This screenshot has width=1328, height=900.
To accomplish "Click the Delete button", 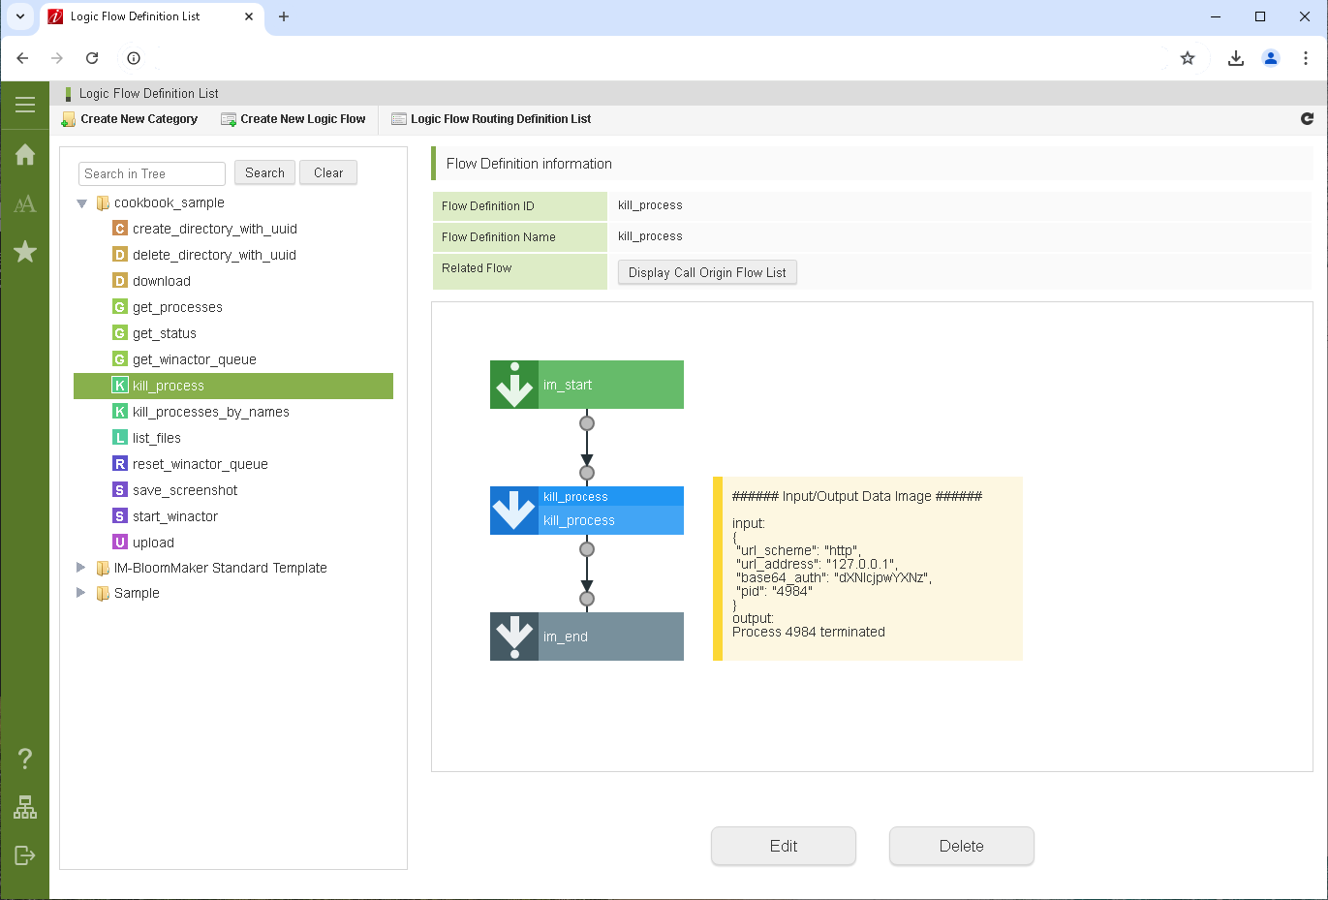I will click(962, 846).
